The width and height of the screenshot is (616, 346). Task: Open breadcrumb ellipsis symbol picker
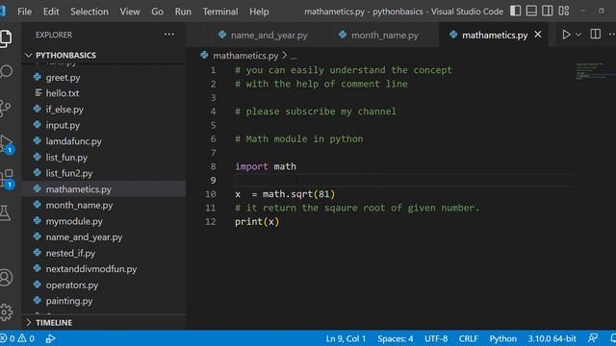294,56
